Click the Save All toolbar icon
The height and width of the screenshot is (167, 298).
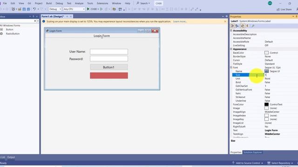(x=28, y=9)
